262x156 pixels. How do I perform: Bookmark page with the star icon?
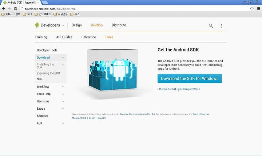[x=252, y=9]
